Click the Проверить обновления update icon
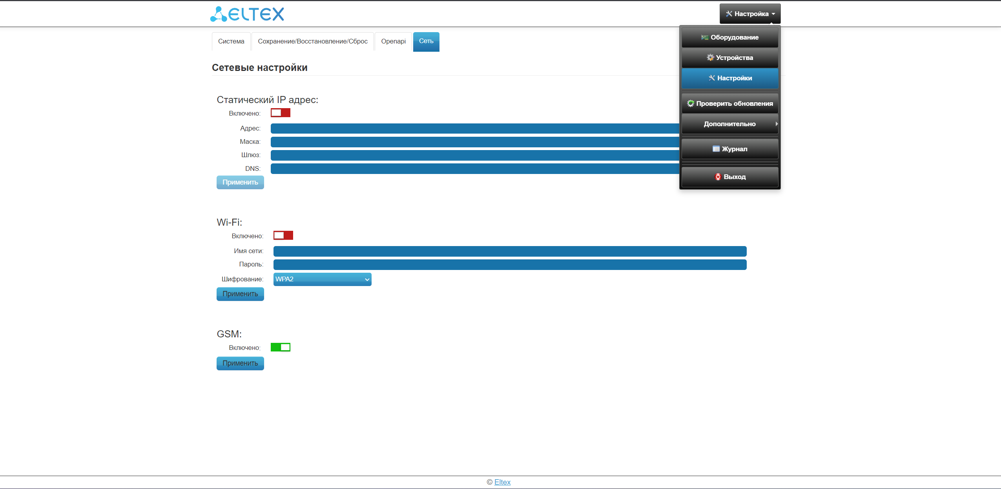 click(x=691, y=104)
